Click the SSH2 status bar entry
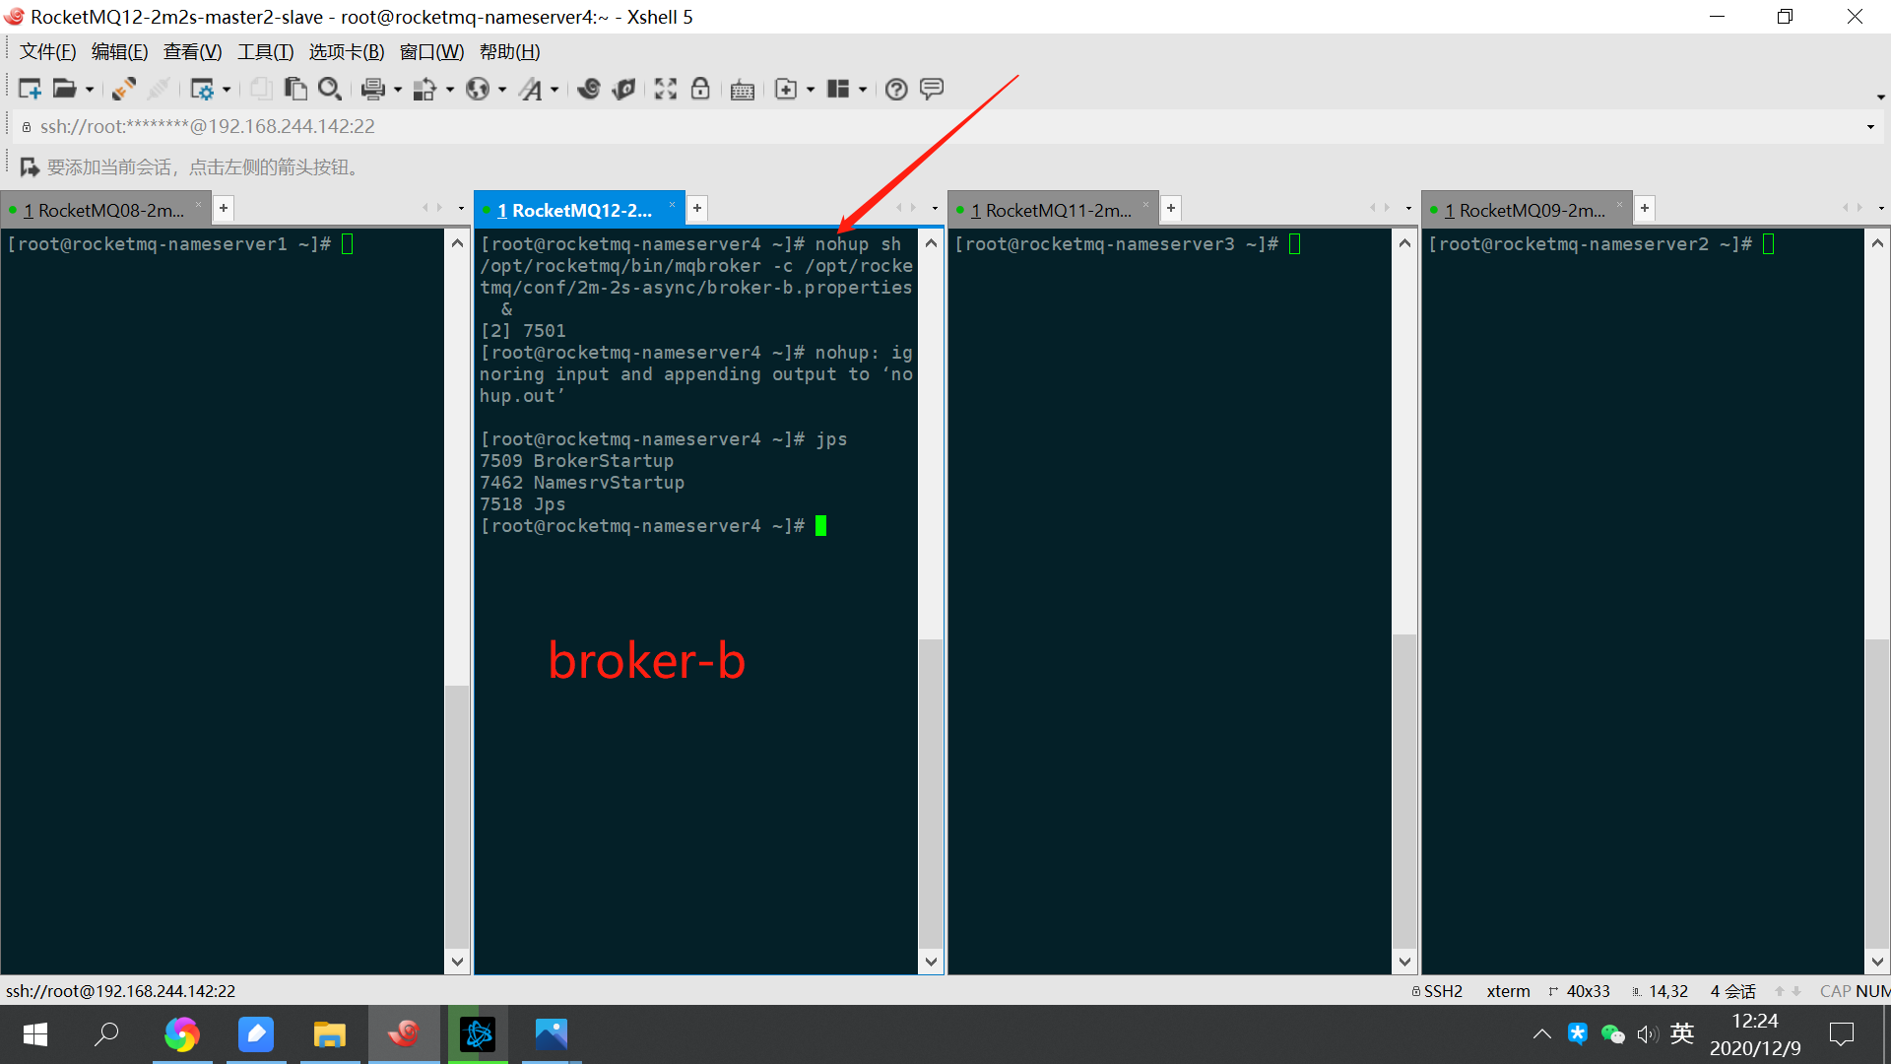The width and height of the screenshot is (1891, 1064). pyautogui.click(x=1437, y=991)
